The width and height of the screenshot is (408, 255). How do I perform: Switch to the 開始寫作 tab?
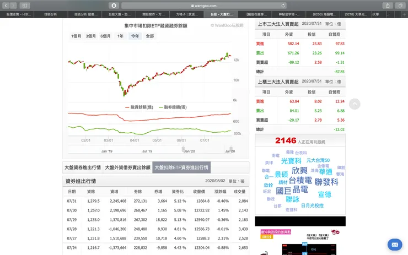pyautogui.click(x=153, y=14)
